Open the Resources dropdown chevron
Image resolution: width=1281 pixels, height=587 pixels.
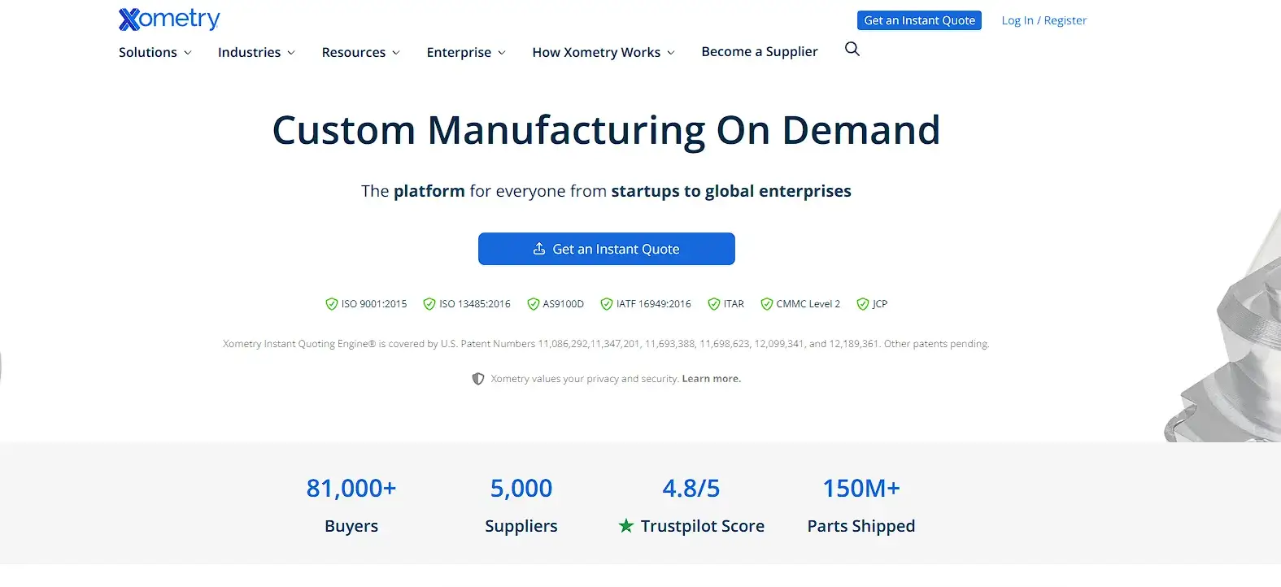(x=396, y=53)
